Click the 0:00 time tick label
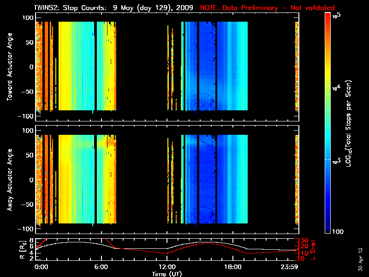The image size is (369, 277). [x=42, y=267]
